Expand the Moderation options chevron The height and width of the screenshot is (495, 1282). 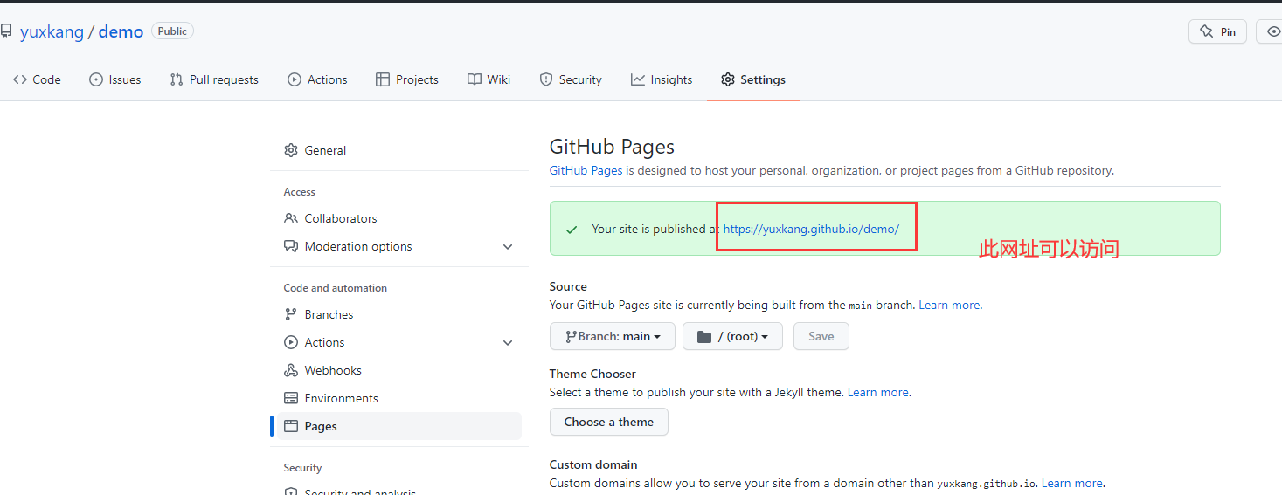tap(508, 247)
